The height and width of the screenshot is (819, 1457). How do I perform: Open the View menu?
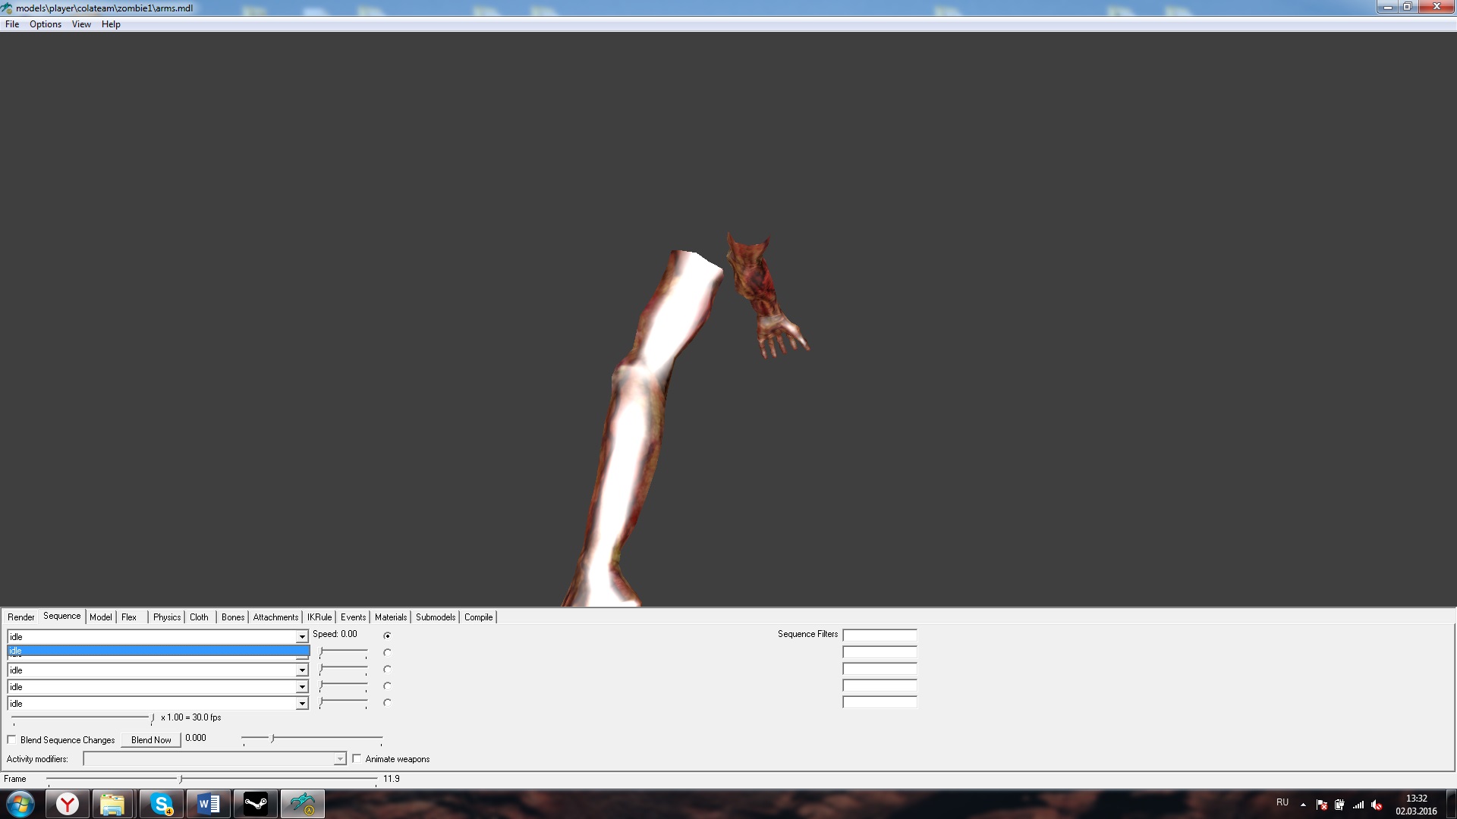click(x=81, y=24)
